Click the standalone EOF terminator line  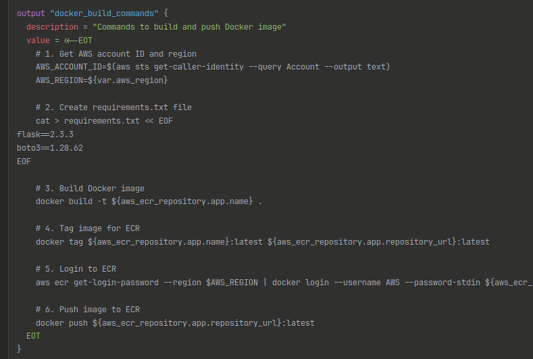pyautogui.click(x=24, y=162)
